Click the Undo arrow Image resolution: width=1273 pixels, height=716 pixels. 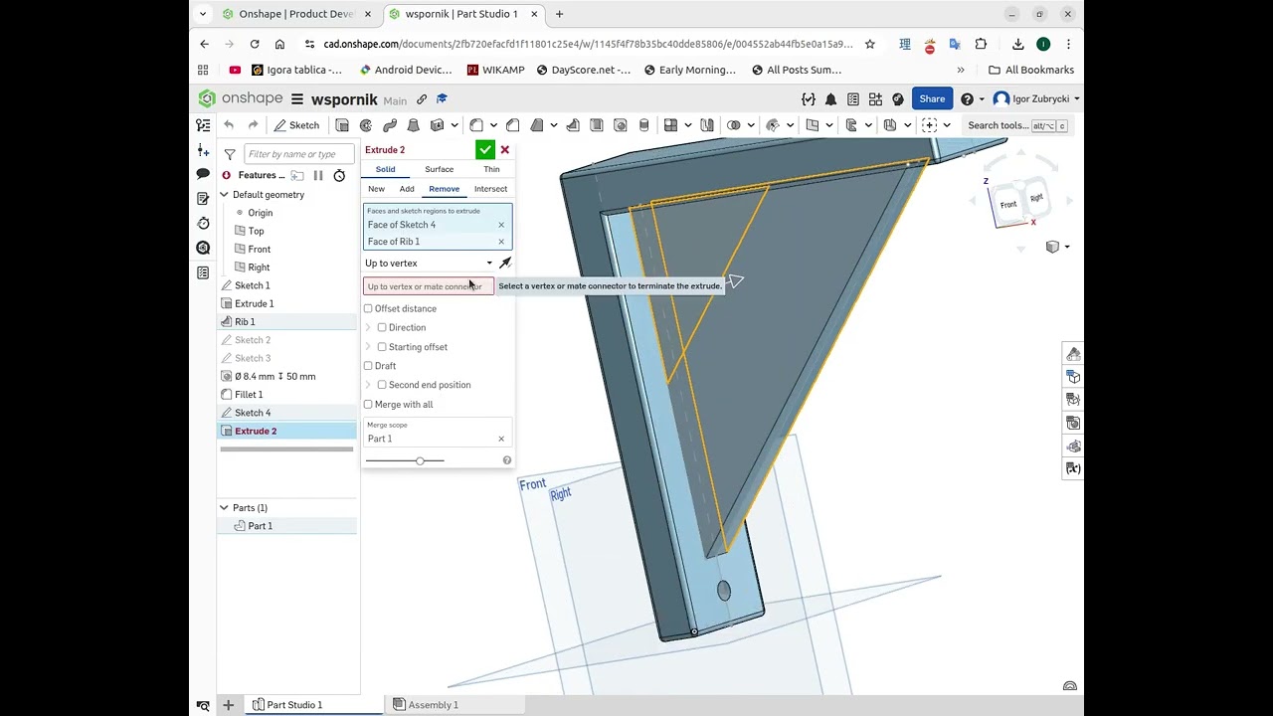[229, 125]
